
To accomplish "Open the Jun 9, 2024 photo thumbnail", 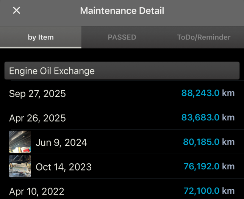I will point(20,142).
